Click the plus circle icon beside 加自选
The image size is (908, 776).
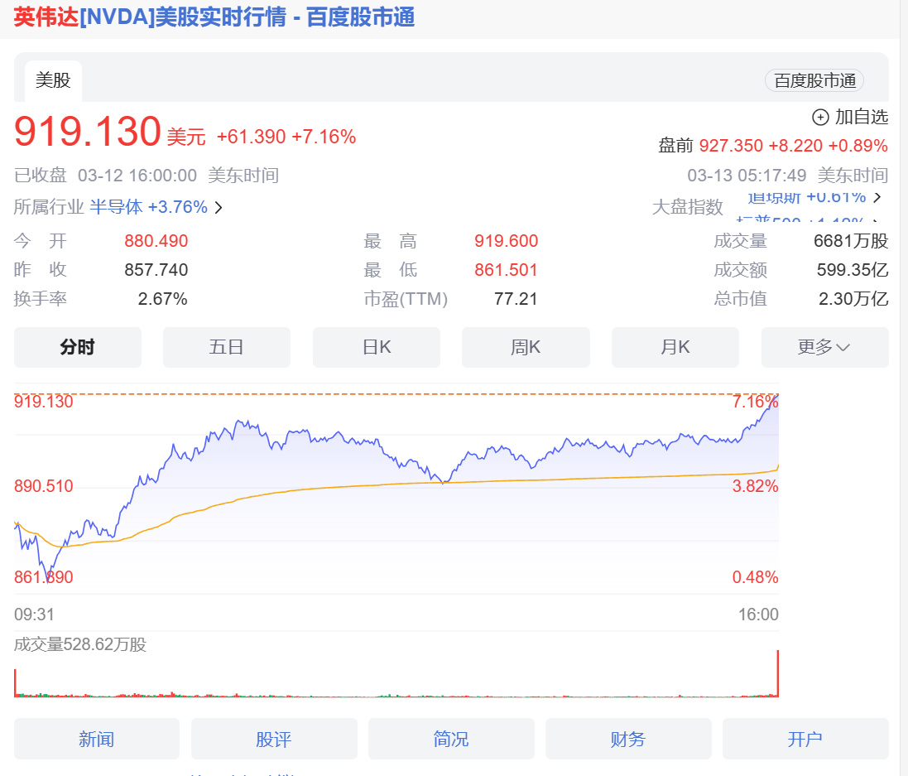(x=820, y=118)
